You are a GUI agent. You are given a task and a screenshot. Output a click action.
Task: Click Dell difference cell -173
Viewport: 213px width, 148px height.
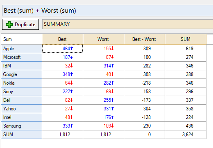coord(144,100)
